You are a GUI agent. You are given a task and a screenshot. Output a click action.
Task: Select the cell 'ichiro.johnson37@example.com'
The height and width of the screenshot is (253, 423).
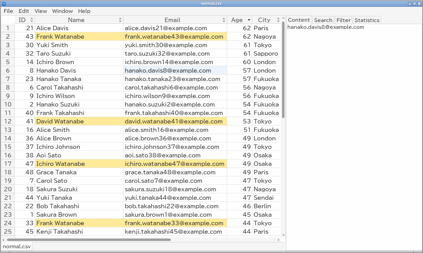point(175,147)
